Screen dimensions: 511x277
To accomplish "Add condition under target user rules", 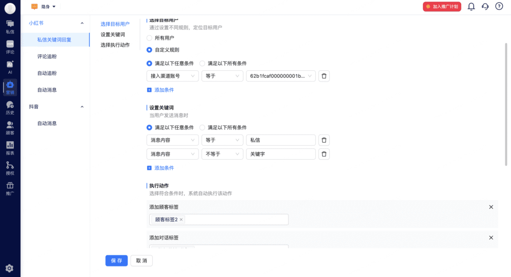I will [x=160, y=90].
